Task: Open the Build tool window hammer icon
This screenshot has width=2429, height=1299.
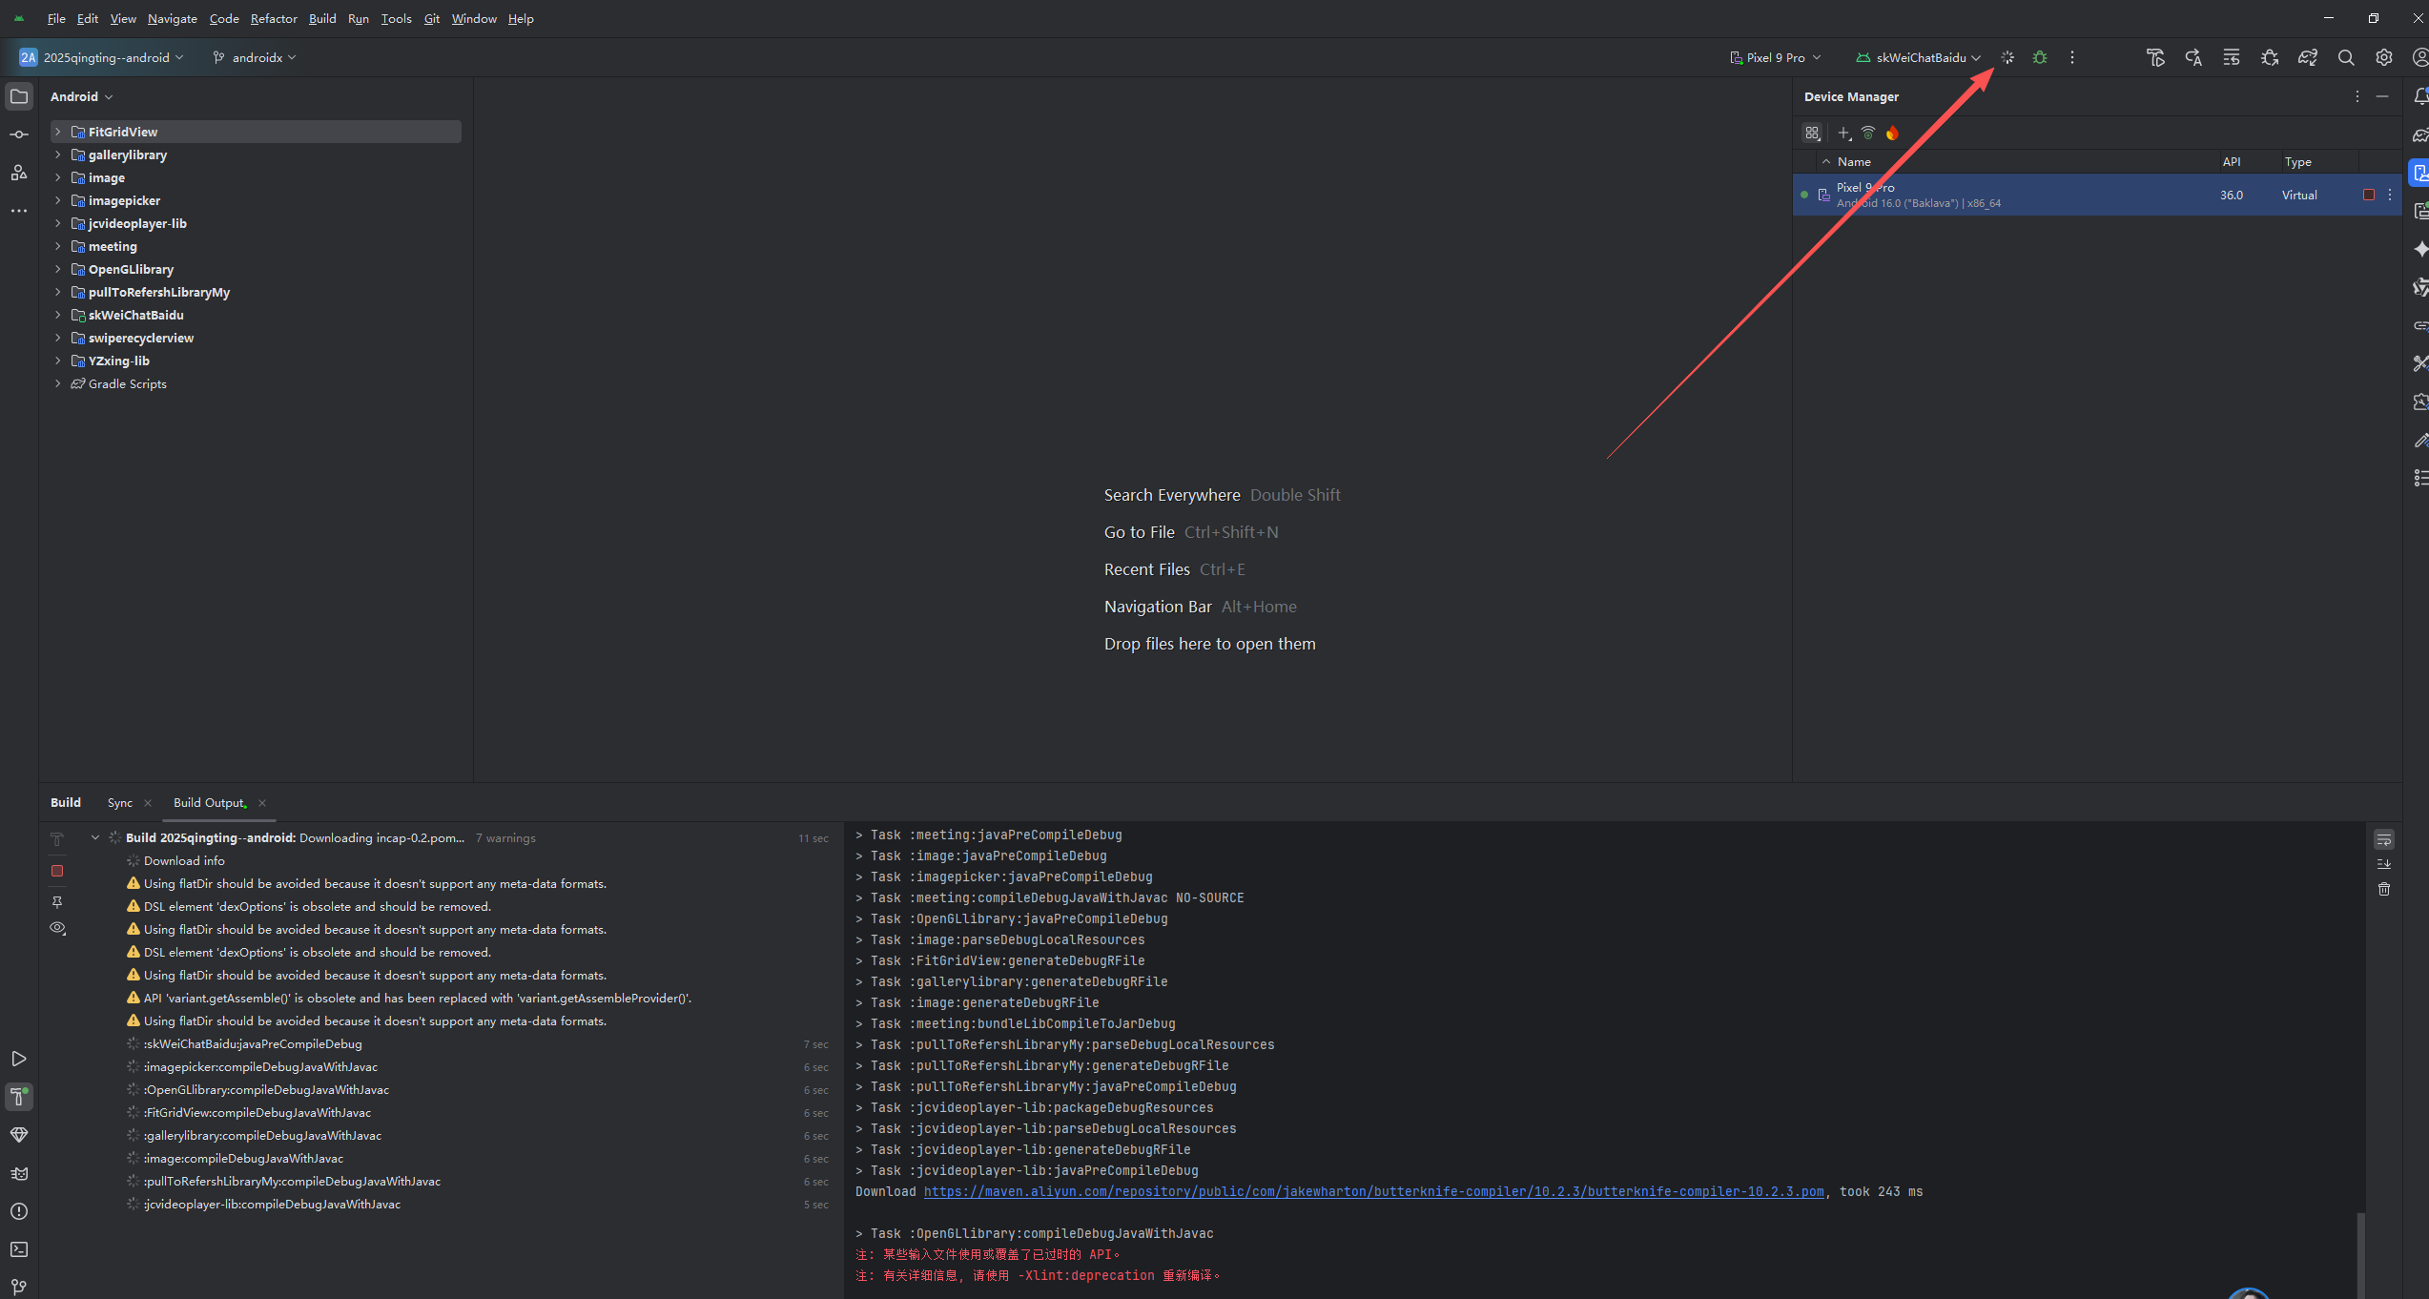Action: coord(19,1097)
